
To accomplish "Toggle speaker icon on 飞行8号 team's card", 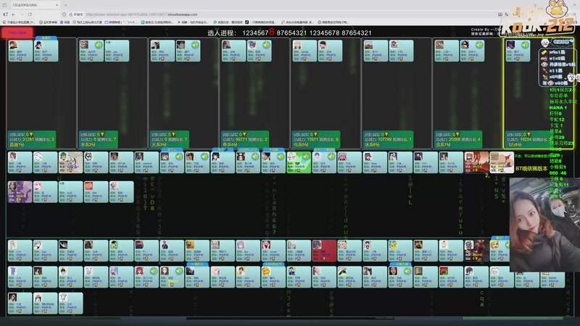I will [x=525, y=45].
